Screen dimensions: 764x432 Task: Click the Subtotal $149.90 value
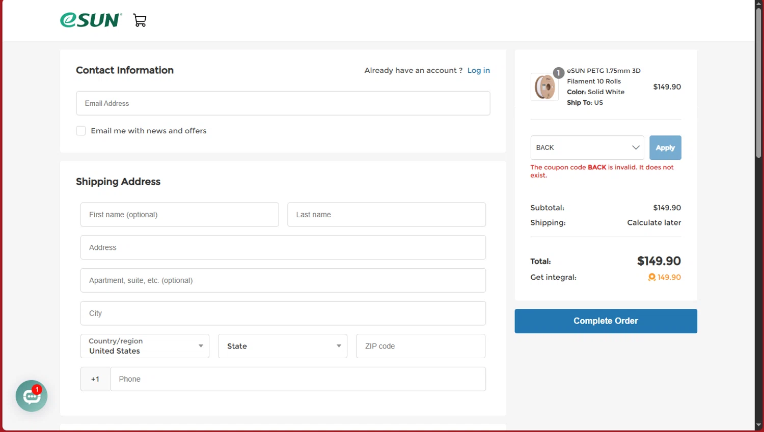click(x=667, y=208)
